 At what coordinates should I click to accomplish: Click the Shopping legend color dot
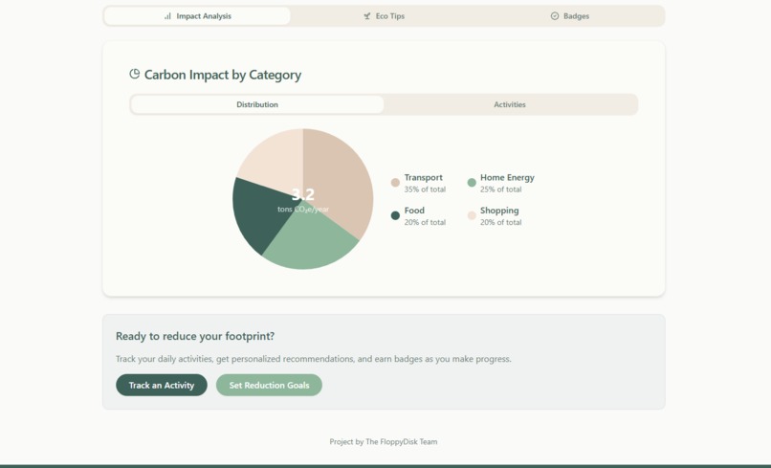coord(472,215)
